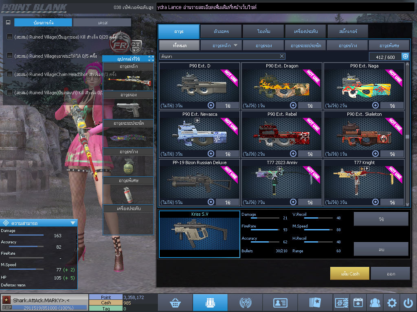Click plus icon on P90 Ext. Naga
The width and height of the screenshot is (417, 312).
tap(375, 105)
